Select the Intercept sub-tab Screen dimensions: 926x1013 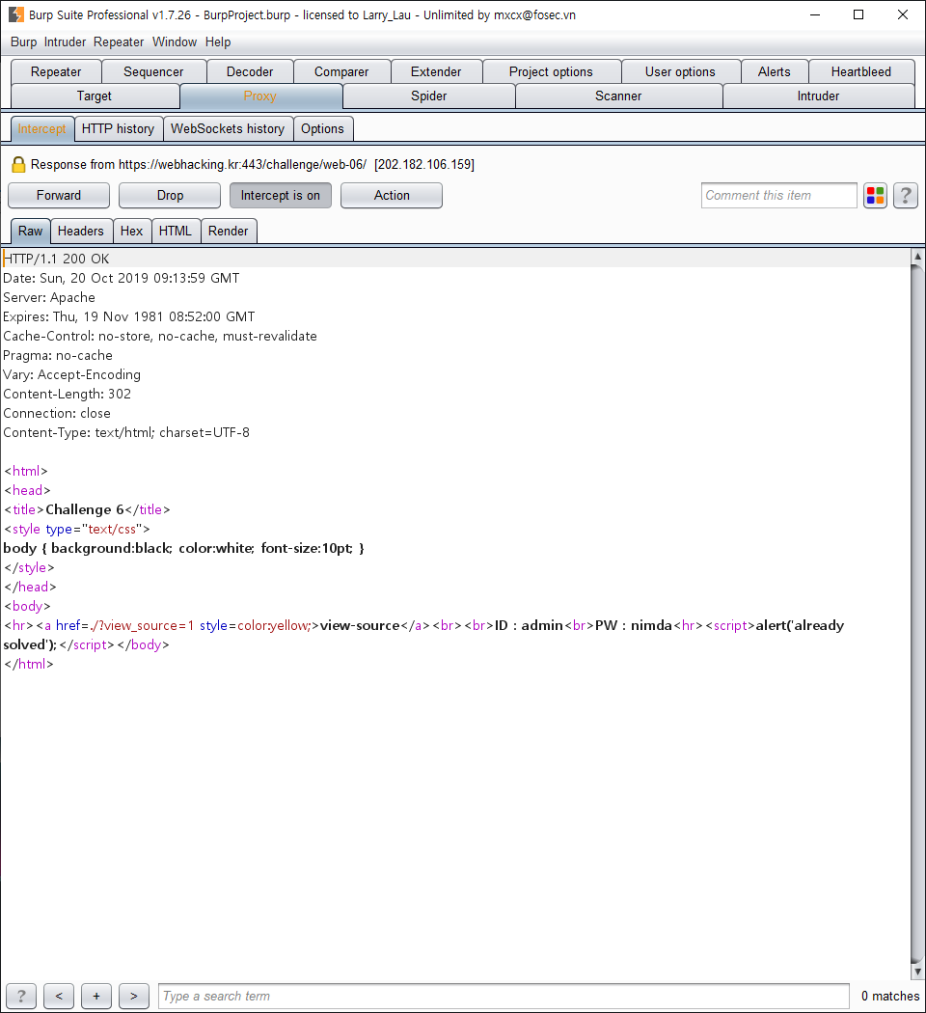(x=42, y=128)
